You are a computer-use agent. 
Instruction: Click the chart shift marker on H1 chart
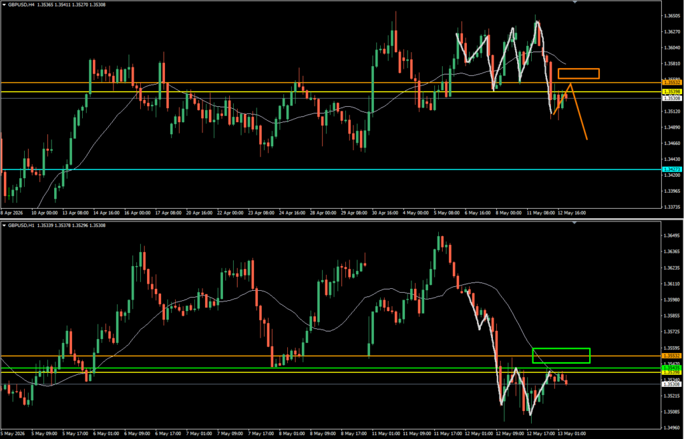click(x=574, y=223)
